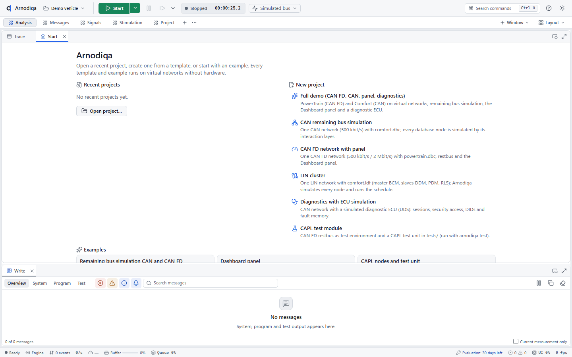
Task: Click the Evaluation: 30 days left status
Action: [479, 353]
